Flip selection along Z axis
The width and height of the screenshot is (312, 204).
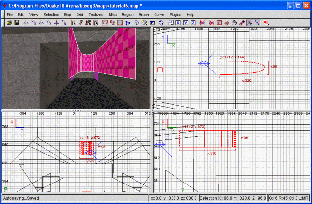56,23
